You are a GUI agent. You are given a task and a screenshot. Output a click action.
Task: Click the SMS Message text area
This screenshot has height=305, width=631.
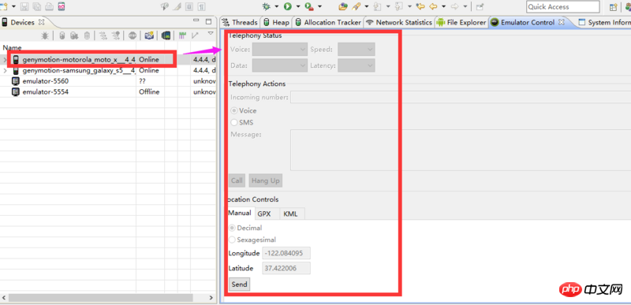click(461, 150)
